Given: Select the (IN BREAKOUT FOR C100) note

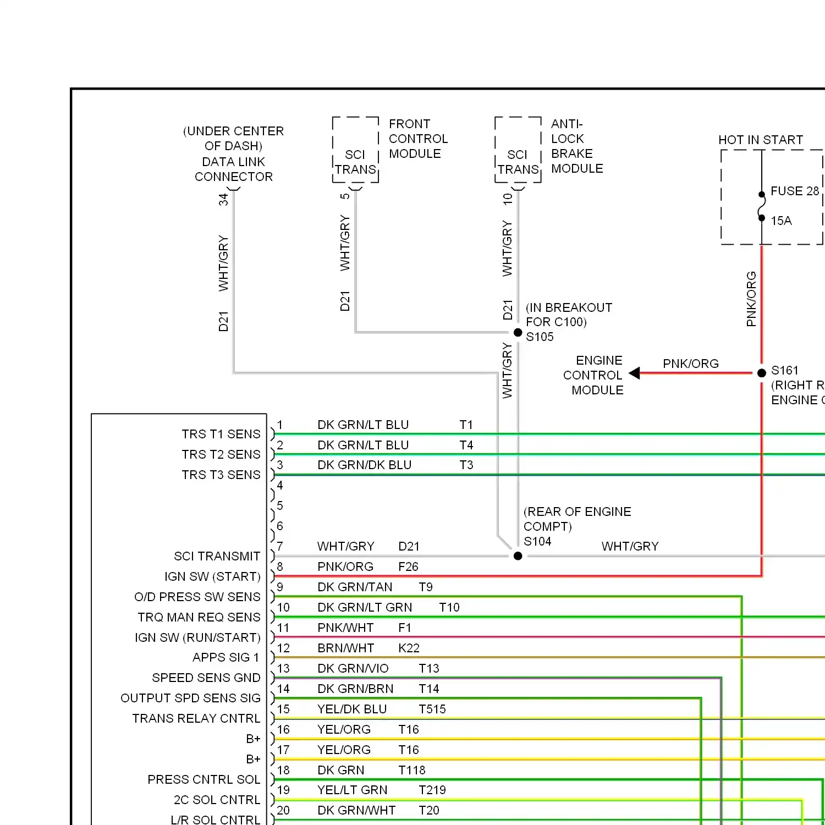Looking at the screenshot, I should click(x=569, y=315).
